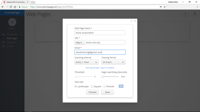This screenshot has height=112, width=200.
Task: Click the user avatar circle
Action: 12,22
